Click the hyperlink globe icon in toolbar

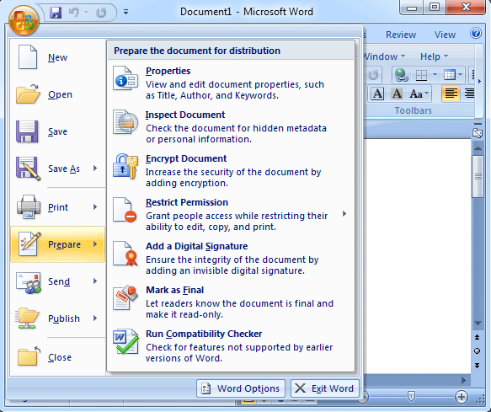[x=402, y=75]
